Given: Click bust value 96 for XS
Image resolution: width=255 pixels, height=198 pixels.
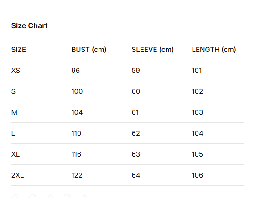Looking at the screenshot, I should (76, 71).
